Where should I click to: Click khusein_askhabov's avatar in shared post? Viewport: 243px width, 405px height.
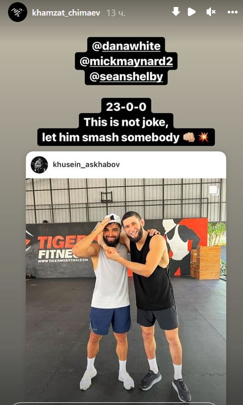point(40,164)
